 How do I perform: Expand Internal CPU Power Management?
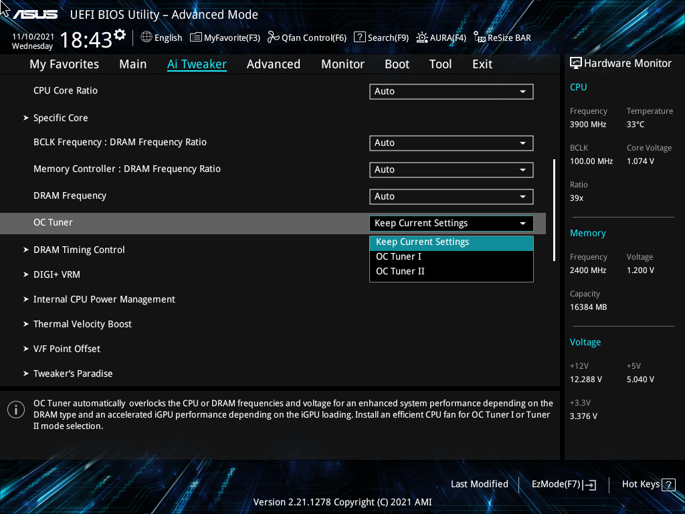(104, 299)
